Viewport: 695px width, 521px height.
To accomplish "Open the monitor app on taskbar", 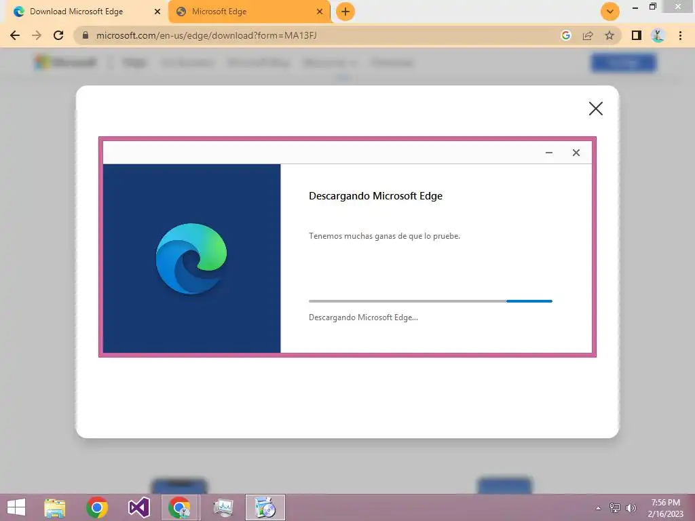I will (x=223, y=507).
